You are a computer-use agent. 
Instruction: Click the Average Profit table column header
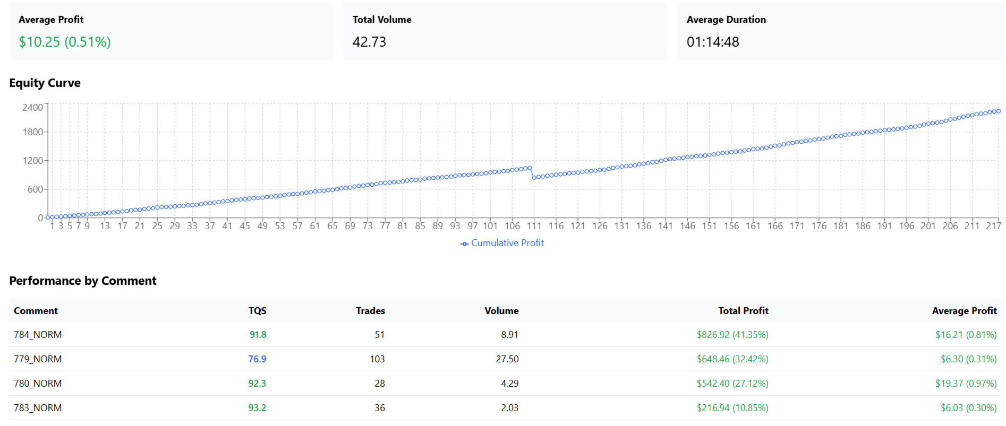click(964, 311)
